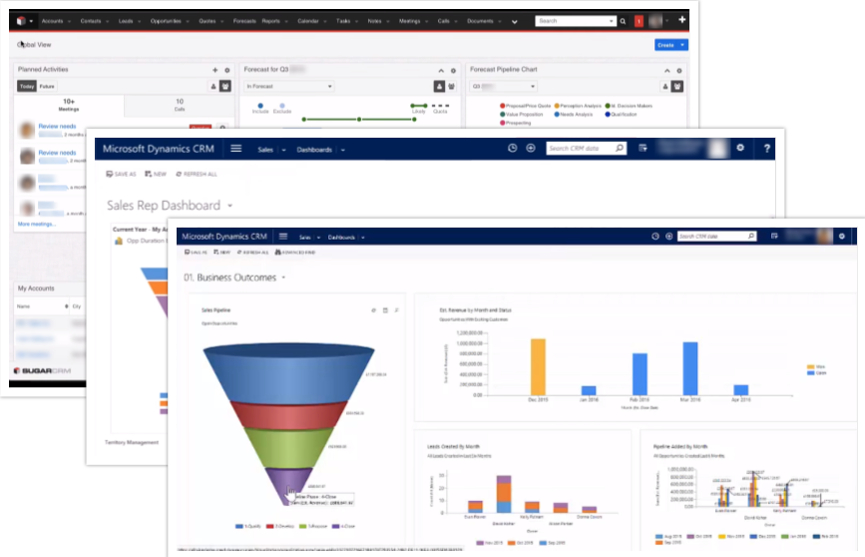Viewport: 865px width, 557px height.
Task: Open the Sales Rep Dashboard selector dropdown
Action: point(230,206)
